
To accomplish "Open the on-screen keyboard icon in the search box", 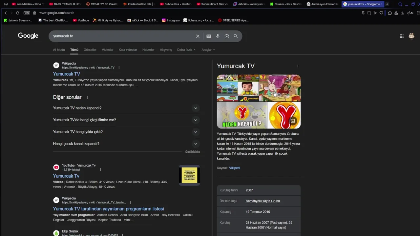I will click(x=209, y=36).
